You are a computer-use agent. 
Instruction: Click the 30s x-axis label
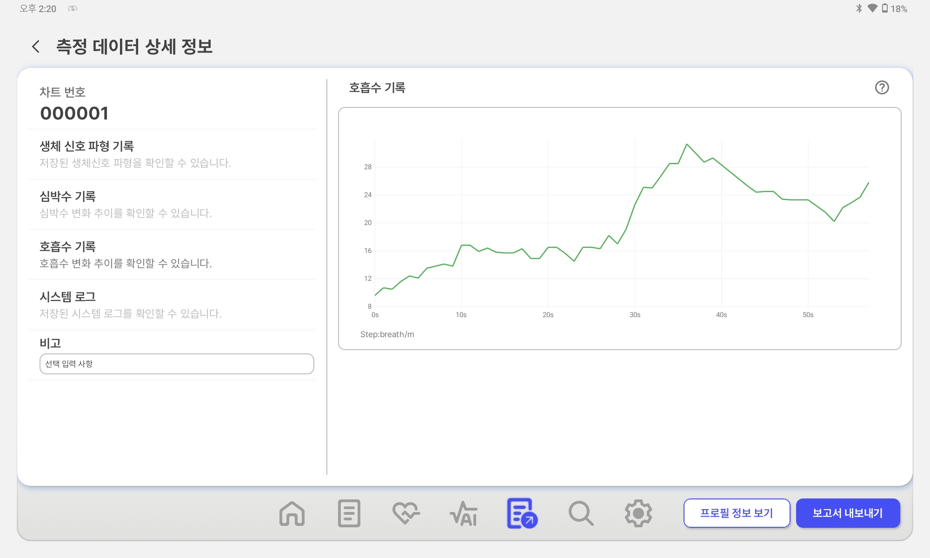point(635,315)
